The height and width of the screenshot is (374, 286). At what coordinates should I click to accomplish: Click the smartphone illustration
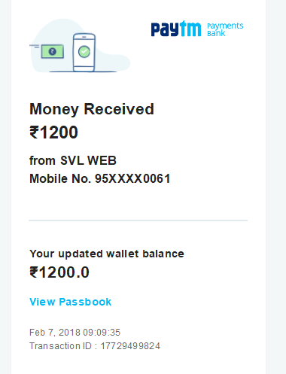point(84,52)
